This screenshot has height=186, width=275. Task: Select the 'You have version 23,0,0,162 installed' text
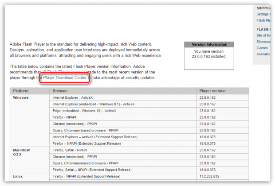pyautogui.click(x=209, y=54)
